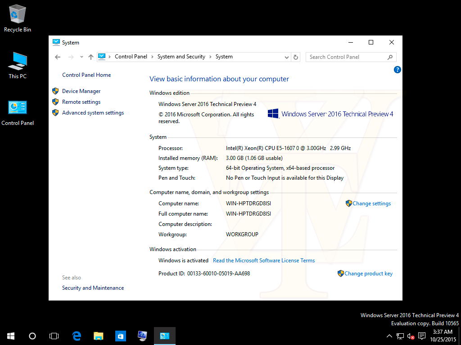
Task: Show hidden tray icons chevron
Action: point(389,336)
